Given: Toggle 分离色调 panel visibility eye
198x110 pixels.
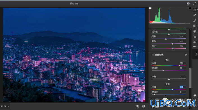Looking at the screenshot, I should pyautogui.click(x=186, y=55).
